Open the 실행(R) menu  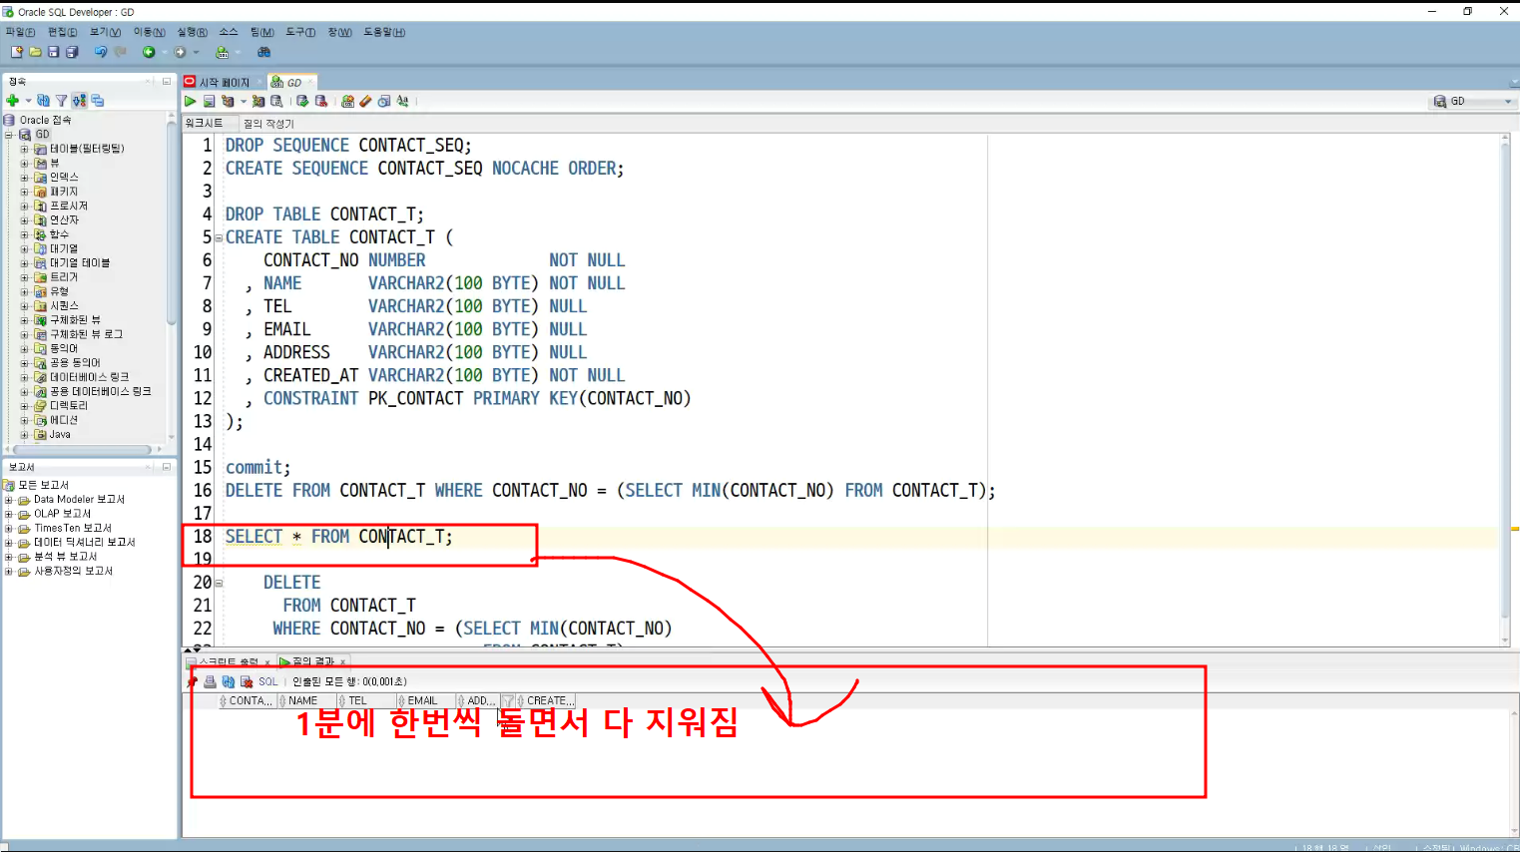192,32
